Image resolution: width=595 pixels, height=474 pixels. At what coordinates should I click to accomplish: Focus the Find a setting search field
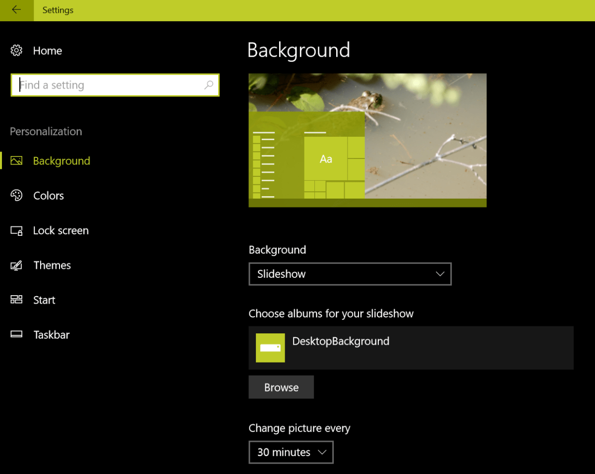pos(109,85)
